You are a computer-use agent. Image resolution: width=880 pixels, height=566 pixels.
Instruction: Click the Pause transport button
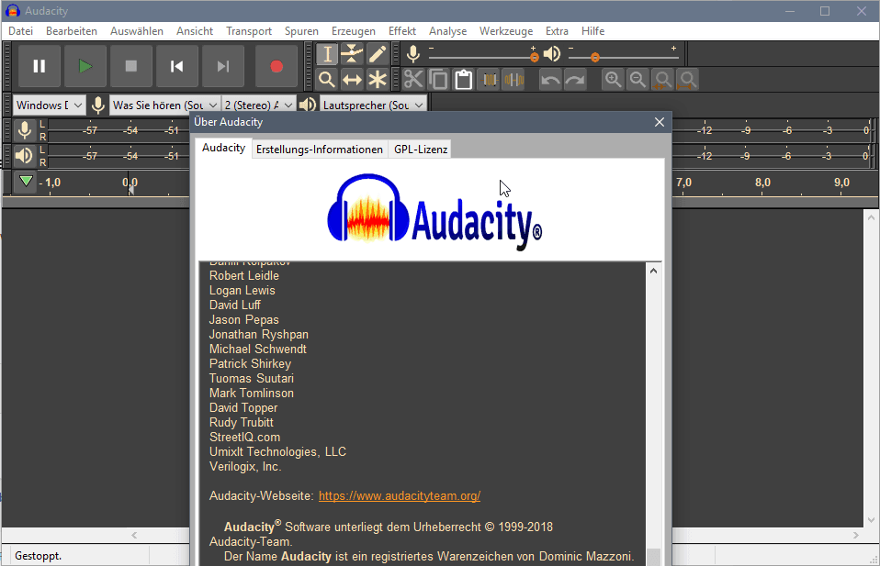[39, 67]
